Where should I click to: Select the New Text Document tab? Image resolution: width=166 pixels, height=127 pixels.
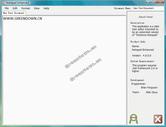coord(14,13)
